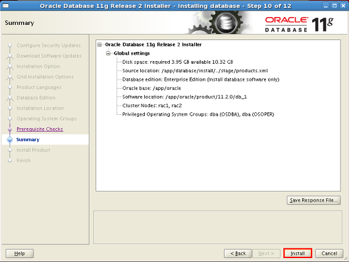
Task: Open Help for the installer
Action: pos(19,253)
